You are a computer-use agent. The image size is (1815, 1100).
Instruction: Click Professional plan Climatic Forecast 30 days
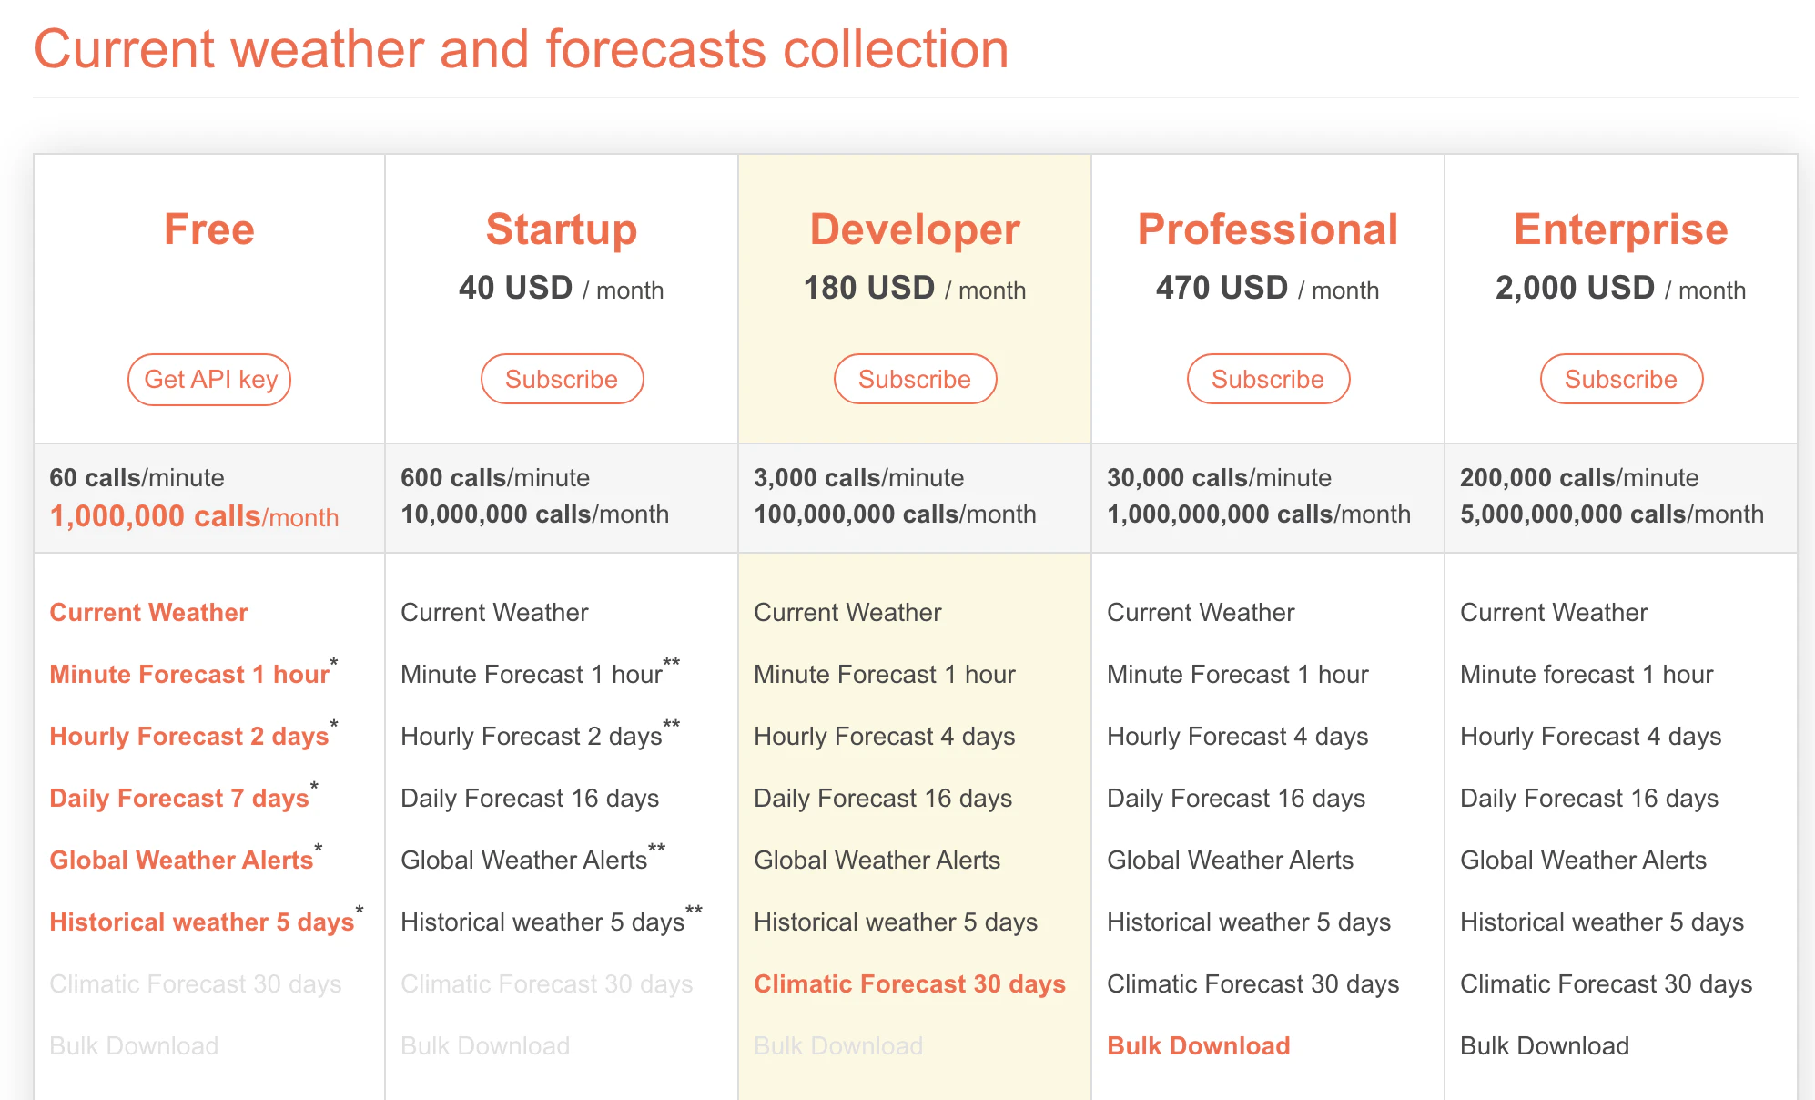pos(1252,983)
